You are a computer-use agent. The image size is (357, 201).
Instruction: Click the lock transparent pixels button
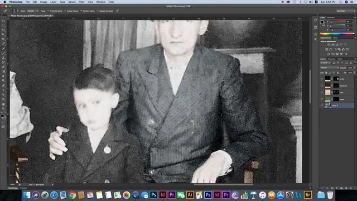pyautogui.click(x=326, y=73)
